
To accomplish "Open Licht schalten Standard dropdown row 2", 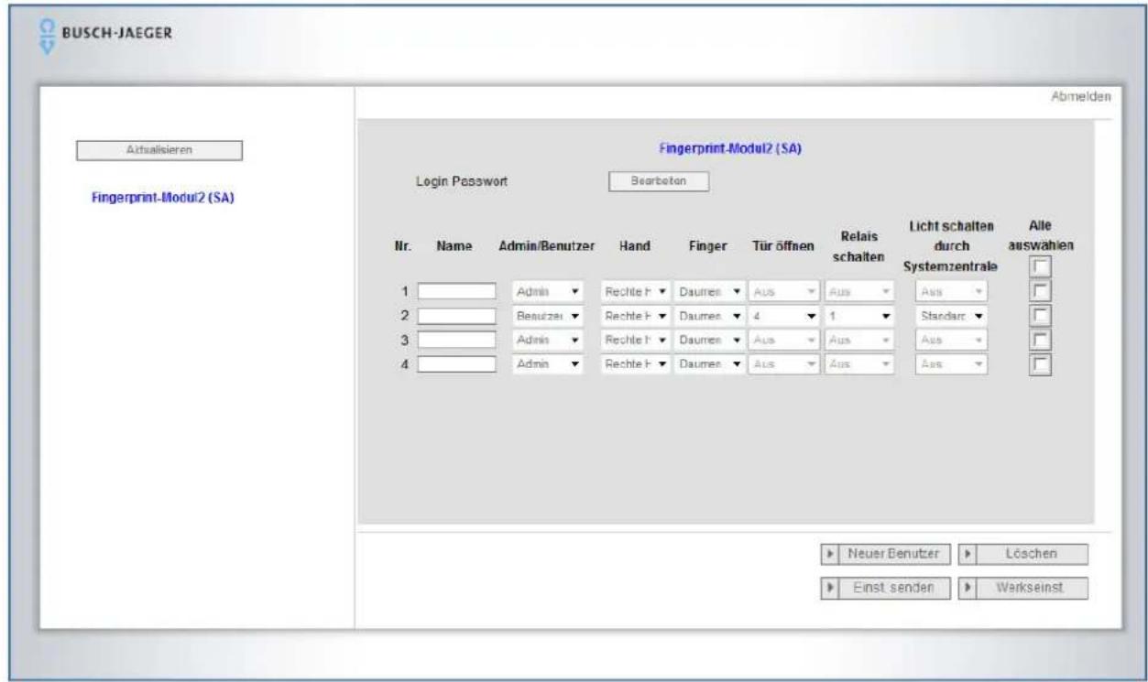I will coord(953,316).
